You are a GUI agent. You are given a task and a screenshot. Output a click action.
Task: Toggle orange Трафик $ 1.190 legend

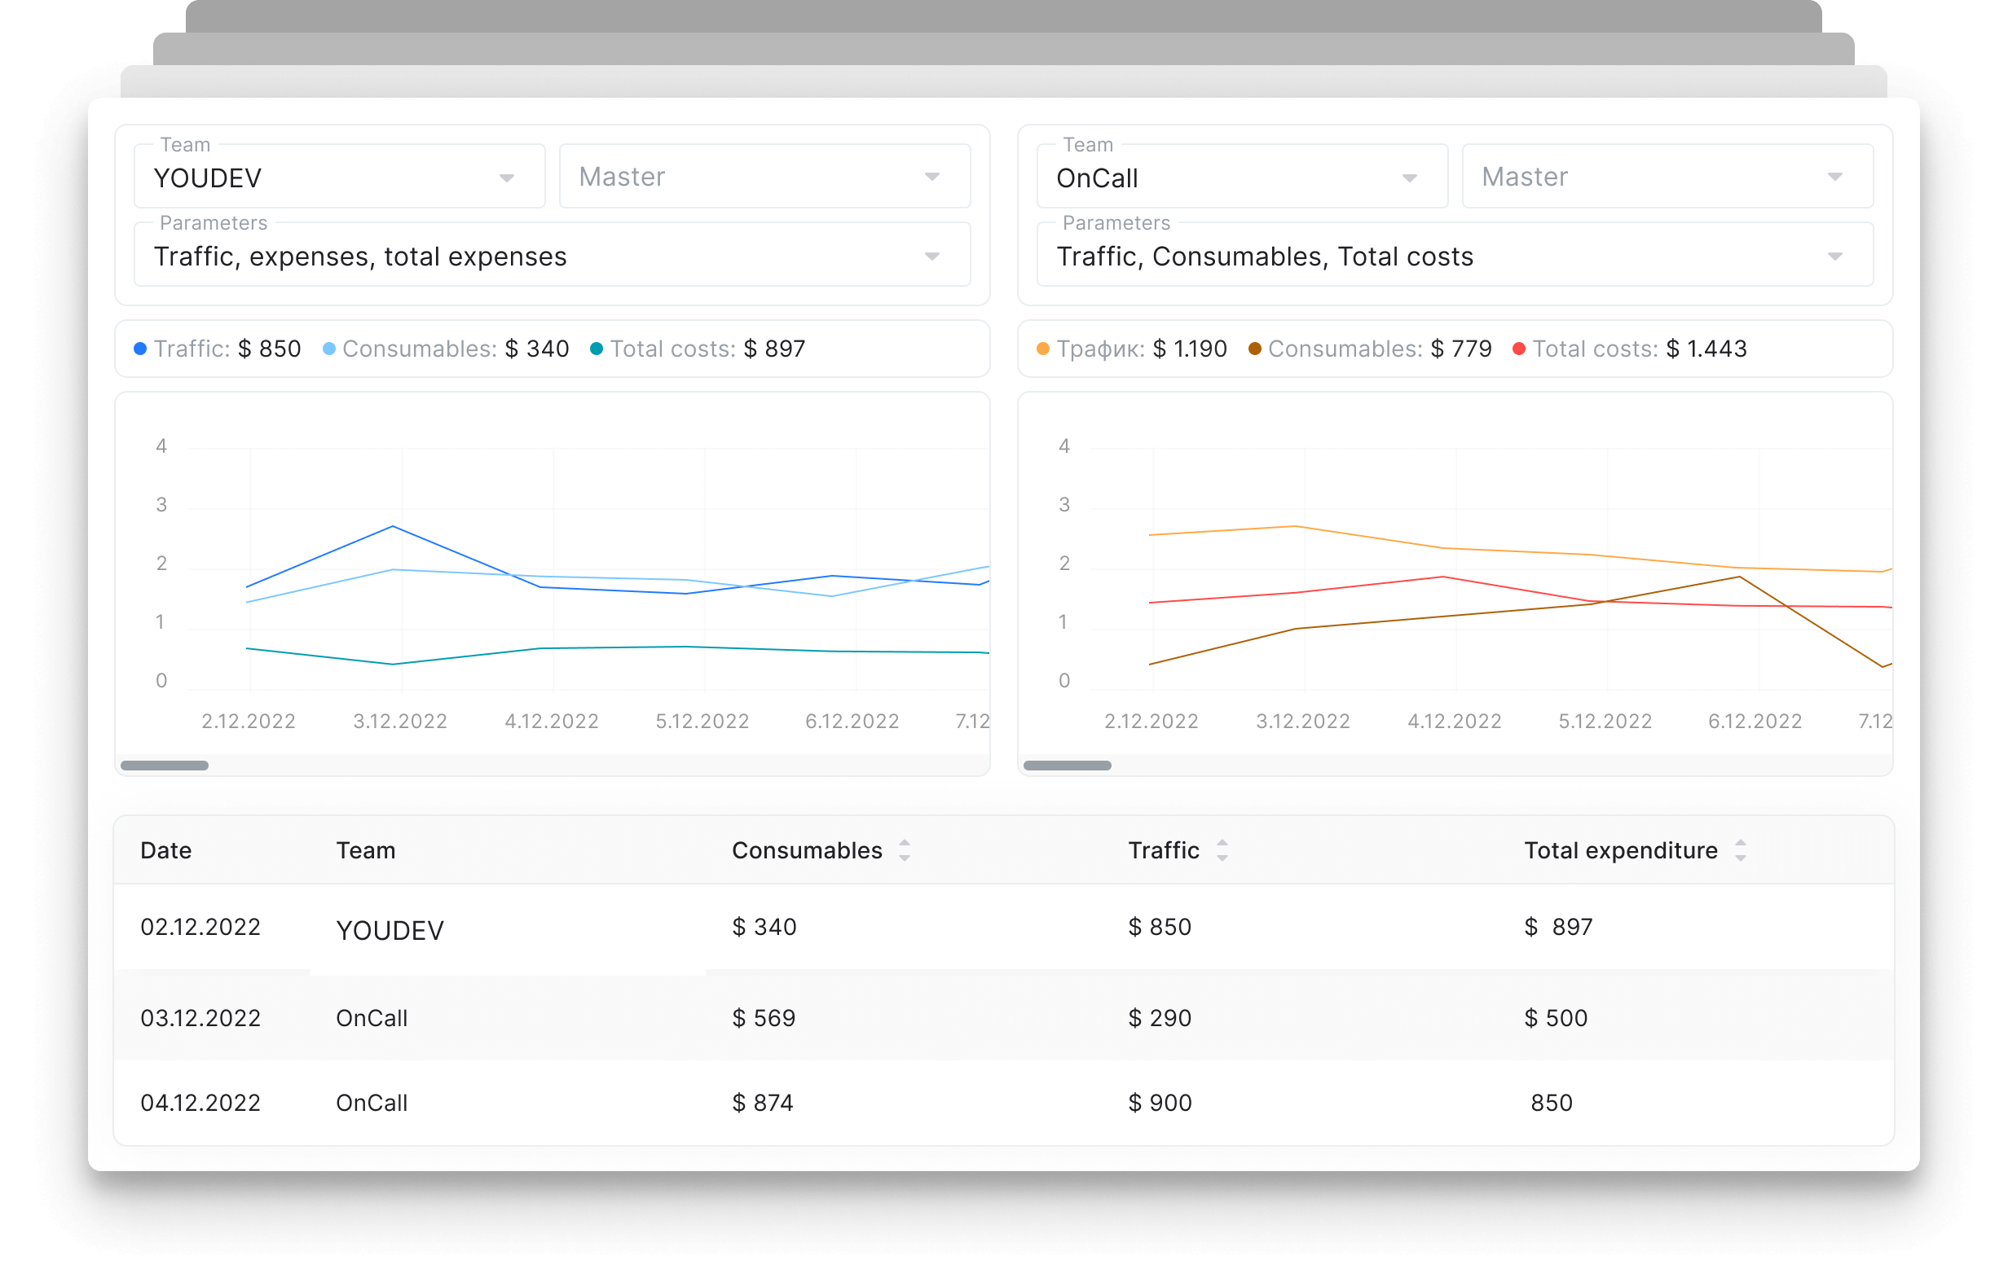tap(1042, 349)
